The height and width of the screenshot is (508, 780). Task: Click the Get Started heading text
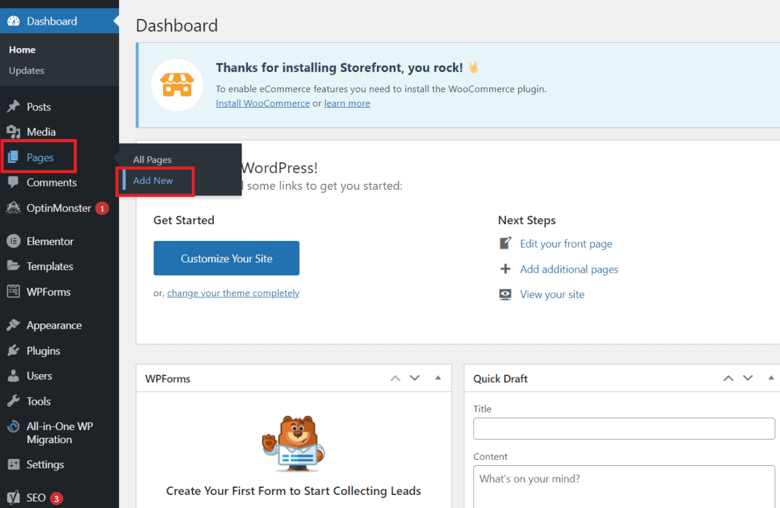click(184, 220)
